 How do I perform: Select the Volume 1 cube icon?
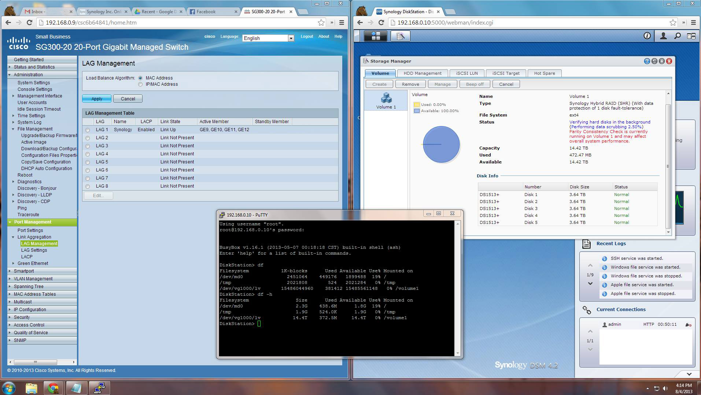[x=386, y=98]
